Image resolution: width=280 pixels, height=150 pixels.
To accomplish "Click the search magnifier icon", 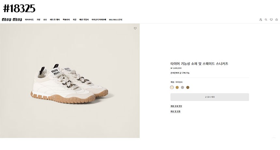I will (266, 19).
